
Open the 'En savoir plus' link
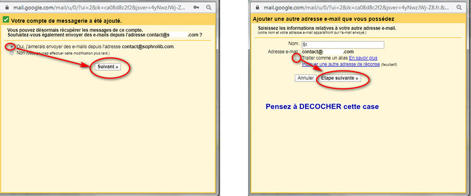tap(363, 58)
